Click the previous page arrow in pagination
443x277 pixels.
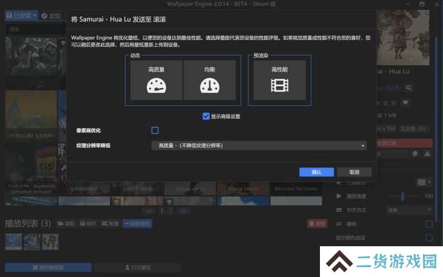point(150,211)
